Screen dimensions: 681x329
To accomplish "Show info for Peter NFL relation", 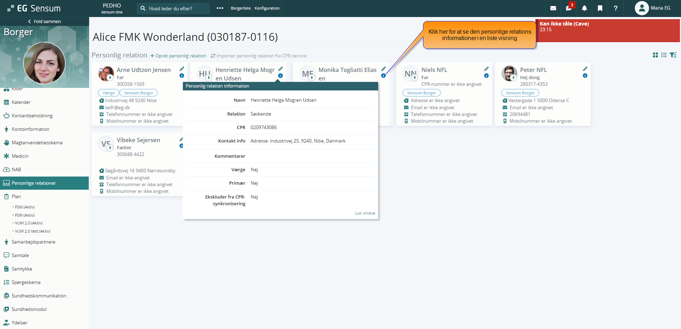I will (585, 76).
